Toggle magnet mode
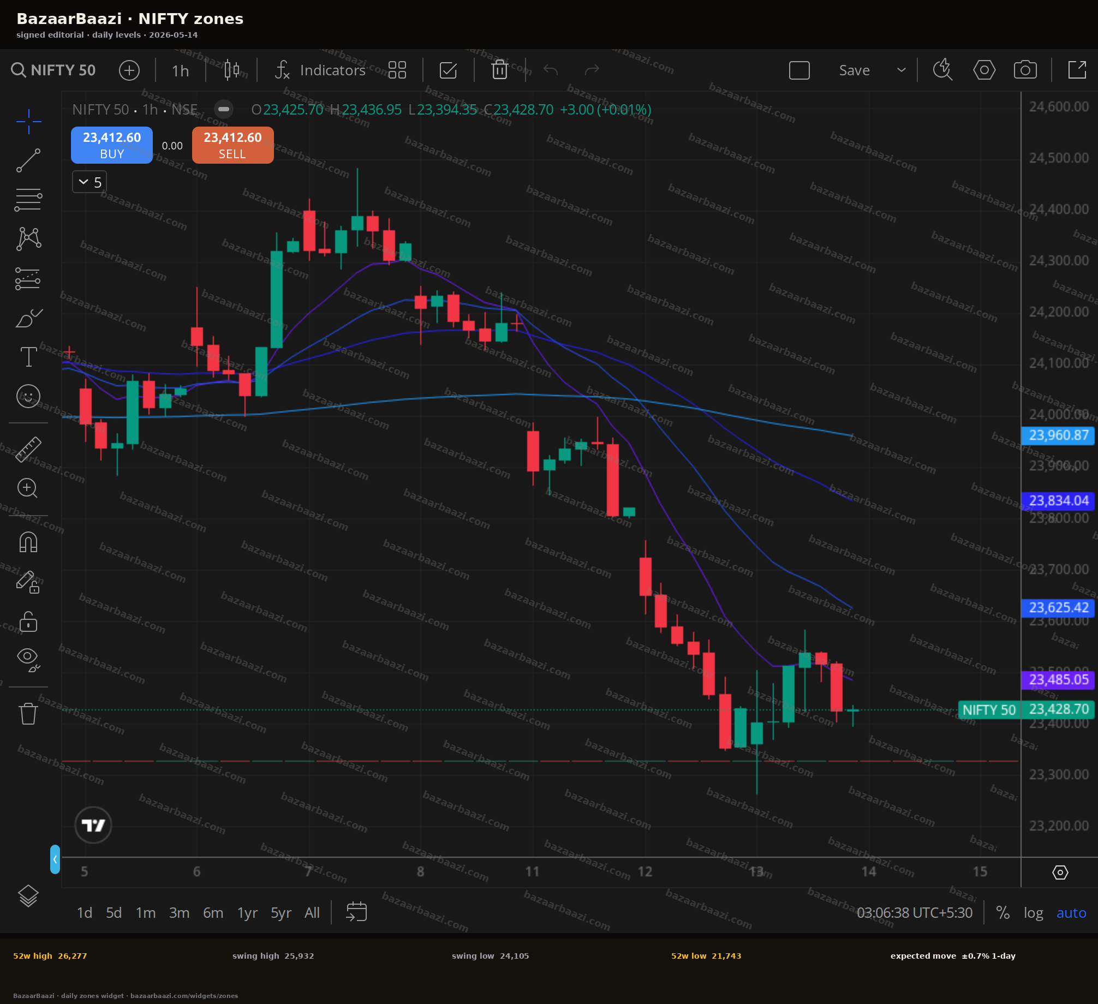This screenshot has width=1098, height=1004. pyautogui.click(x=28, y=542)
